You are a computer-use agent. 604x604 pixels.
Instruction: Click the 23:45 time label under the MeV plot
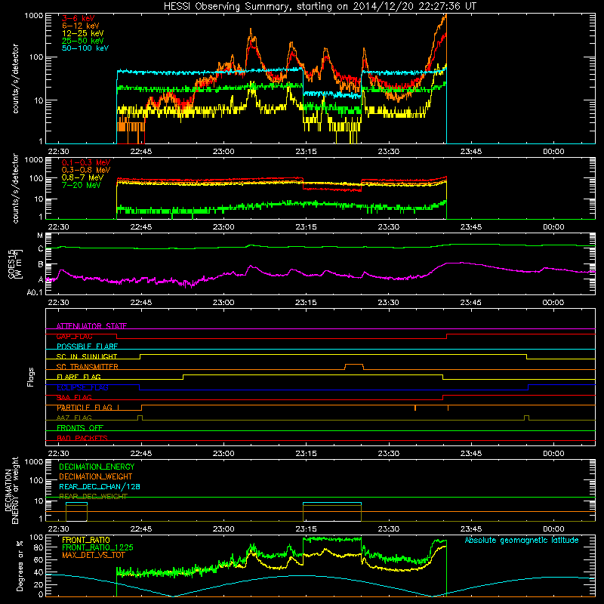point(470,227)
